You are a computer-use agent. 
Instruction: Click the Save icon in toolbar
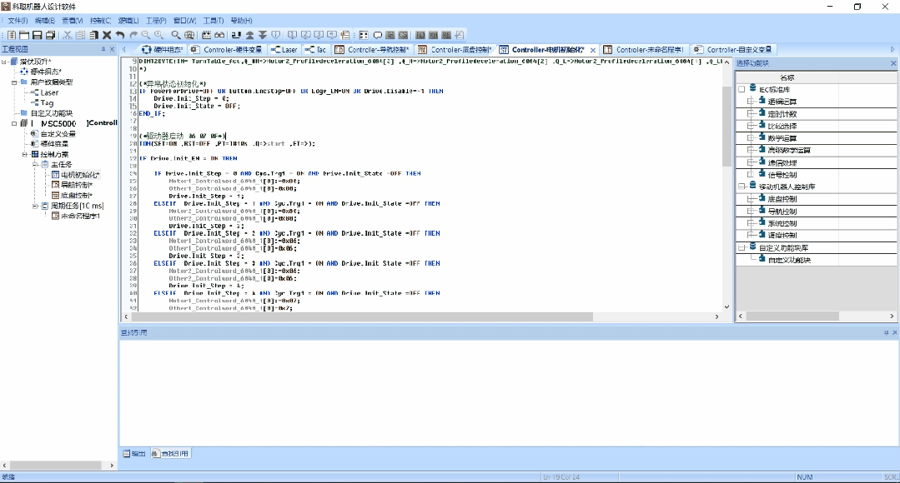38,35
